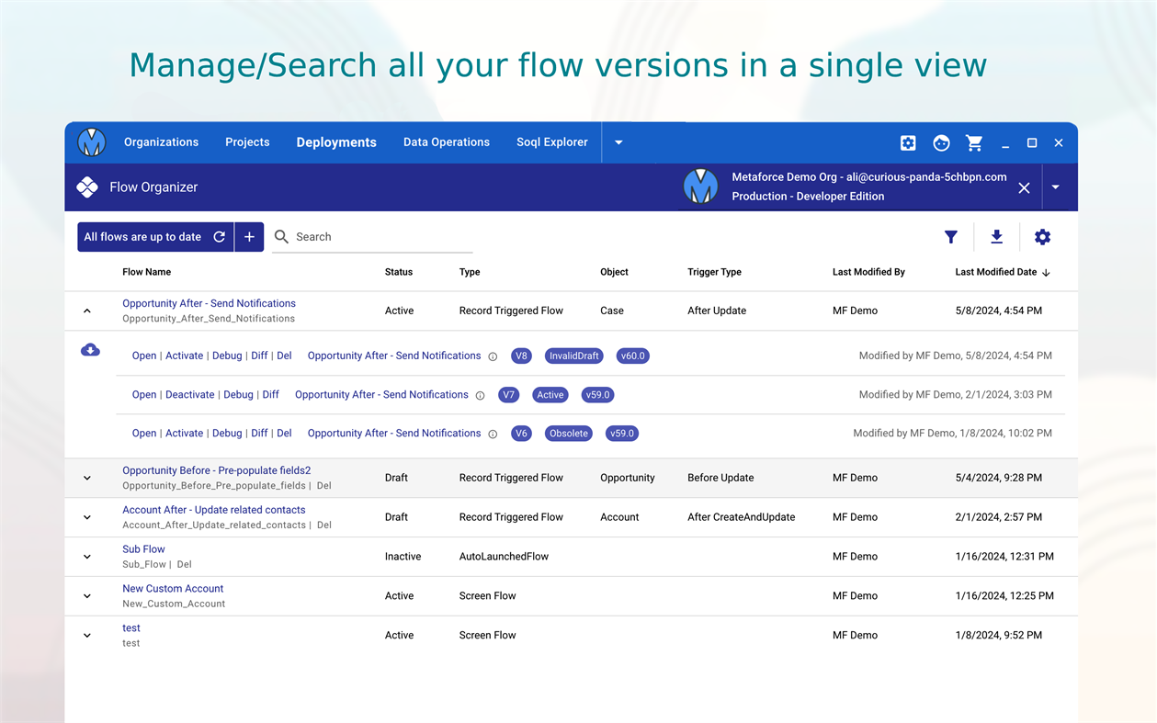Open the shopping cart icon

pos(974,143)
